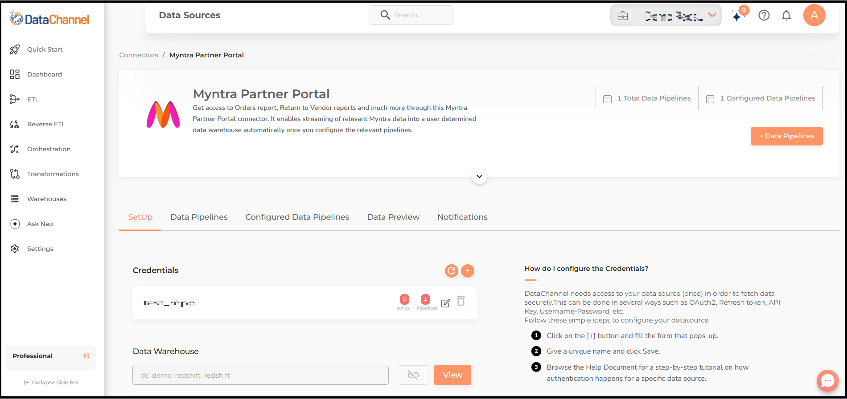Click the Transformations icon
Image resolution: width=847 pixels, height=399 pixels.
(x=15, y=174)
